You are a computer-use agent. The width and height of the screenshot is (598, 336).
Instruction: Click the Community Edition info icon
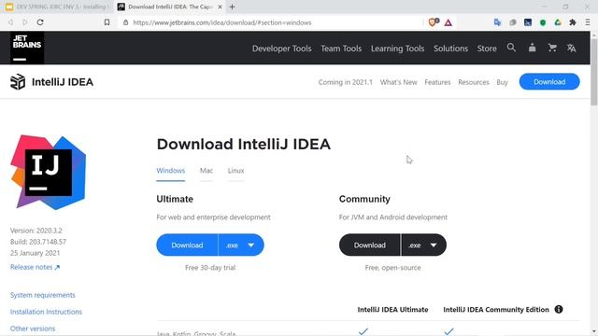click(x=559, y=309)
